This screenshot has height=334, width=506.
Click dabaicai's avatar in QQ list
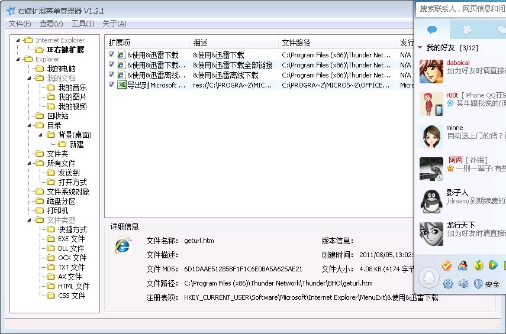[431, 72]
